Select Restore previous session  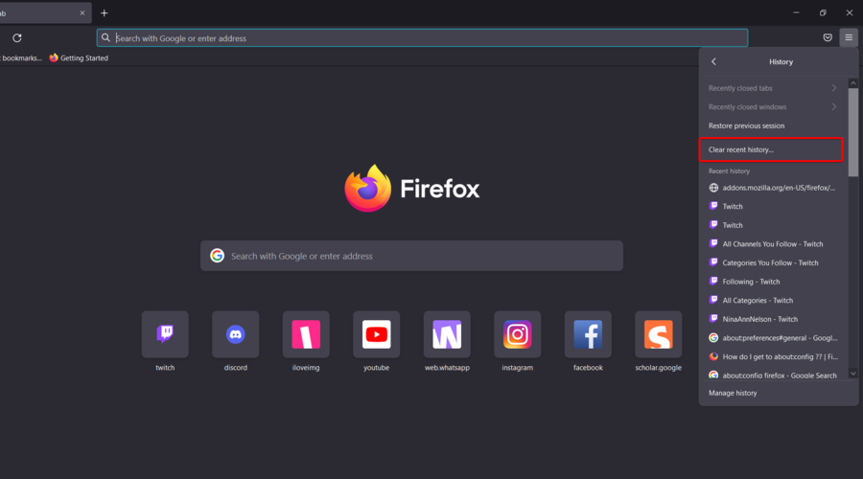pyautogui.click(x=772, y=125)
